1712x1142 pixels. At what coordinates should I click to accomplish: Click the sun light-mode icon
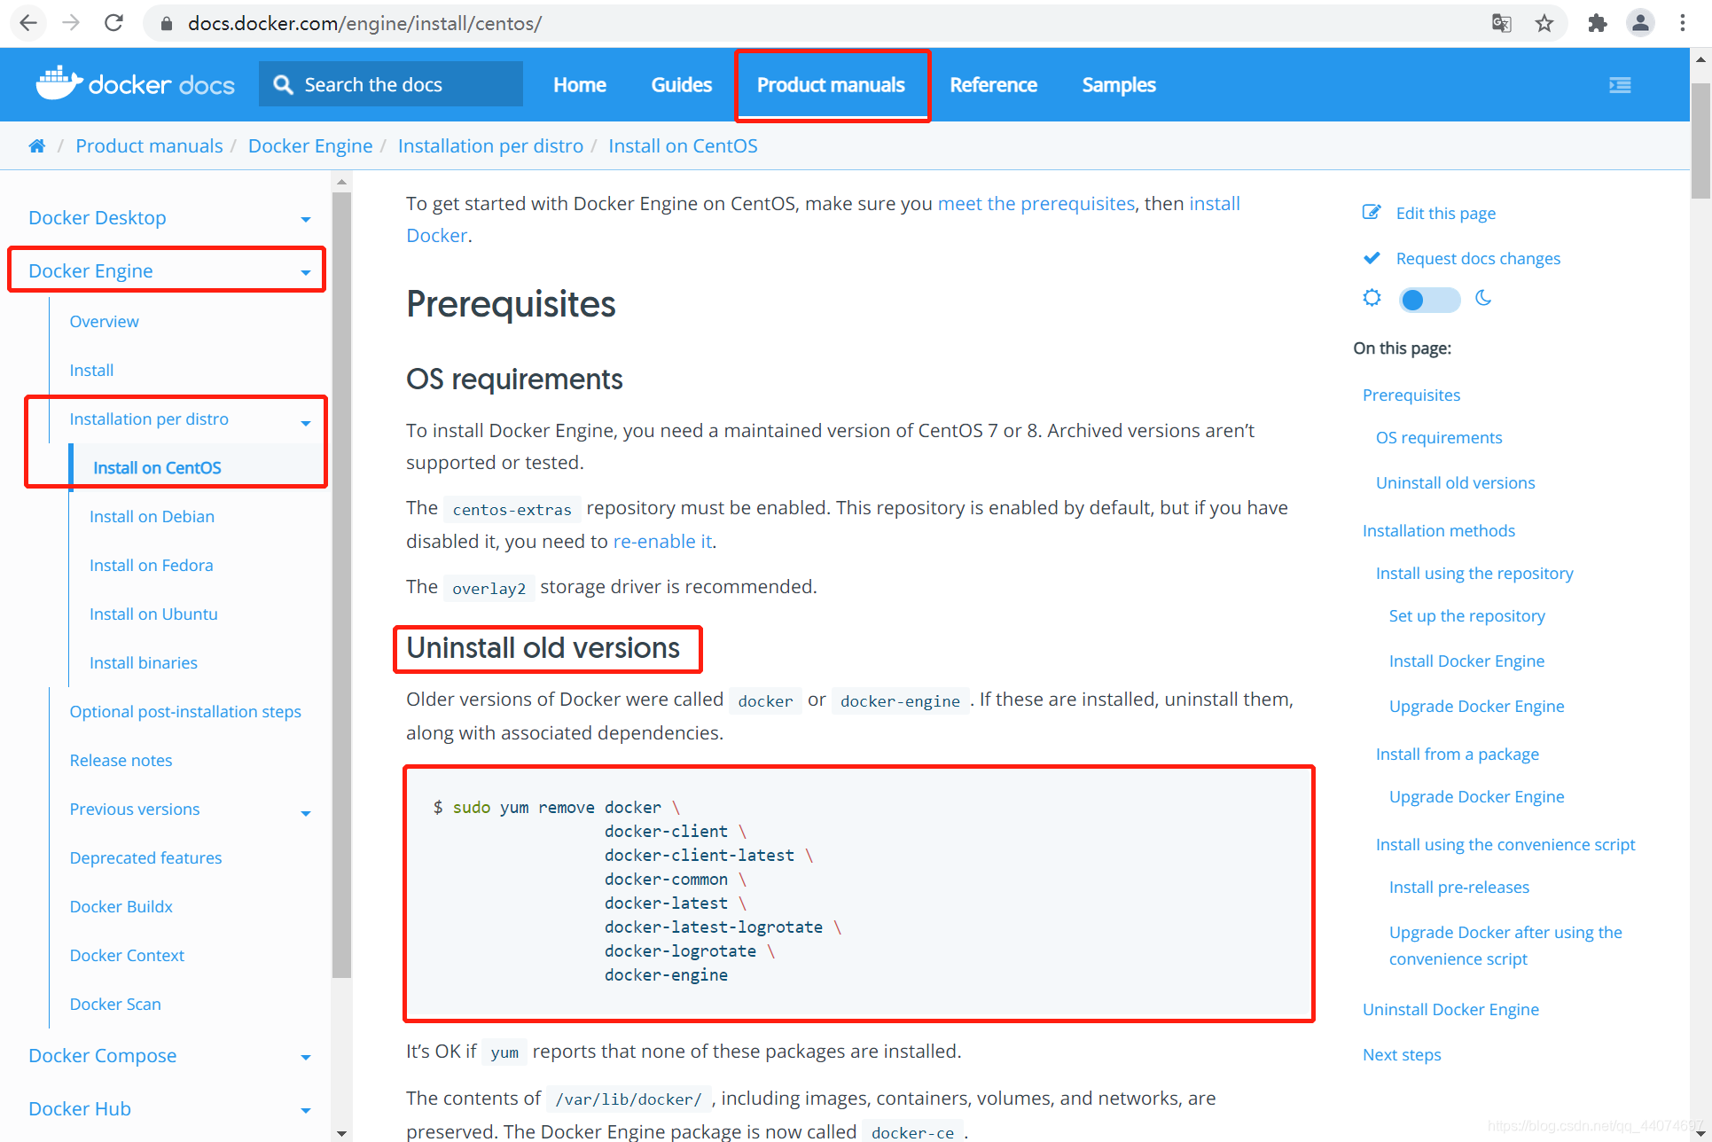(1372, 299)
